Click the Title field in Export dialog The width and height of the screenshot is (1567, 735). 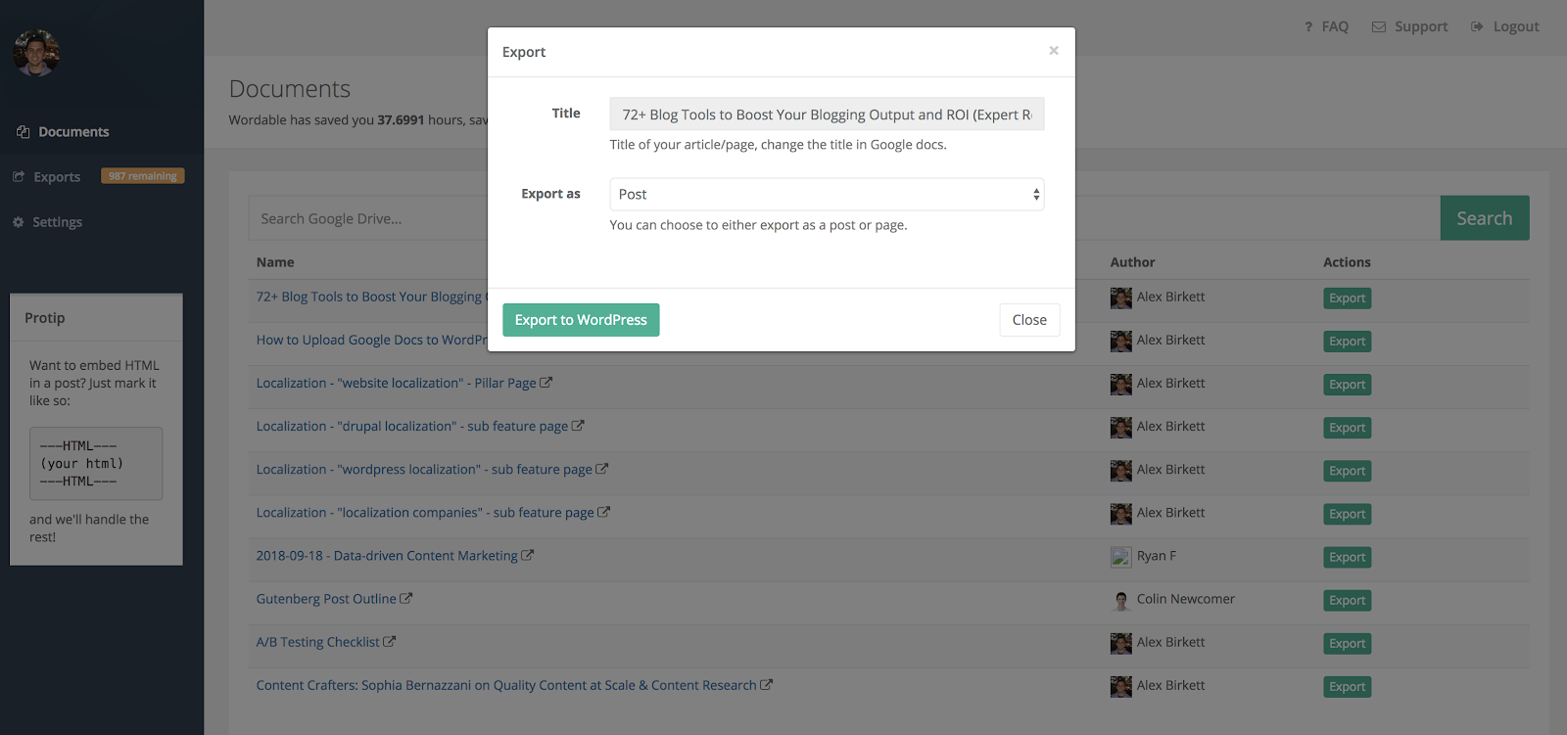coord(827,114)
